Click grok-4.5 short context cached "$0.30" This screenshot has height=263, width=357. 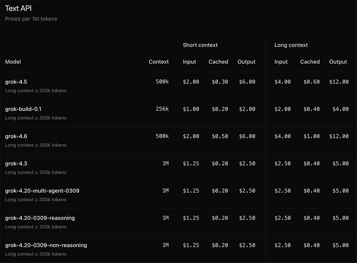point(220,82)
